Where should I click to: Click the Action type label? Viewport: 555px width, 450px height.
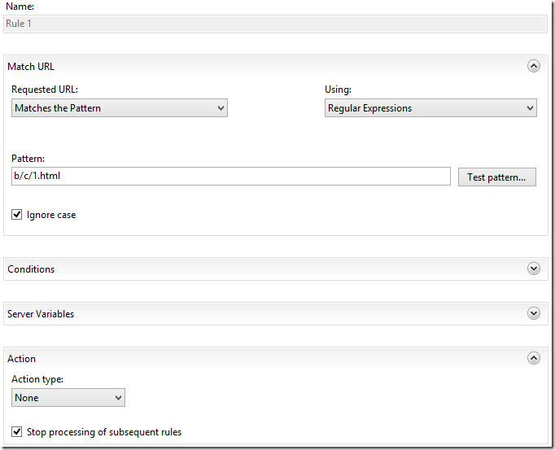click(x=37, y=379)
